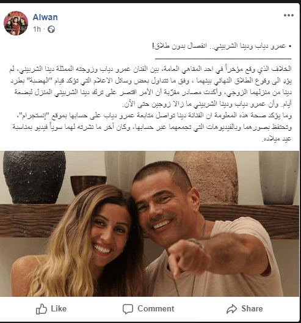This screenshot has height=323, width=301.
Task: Click the Like text label
Action: tap(59, 309)
